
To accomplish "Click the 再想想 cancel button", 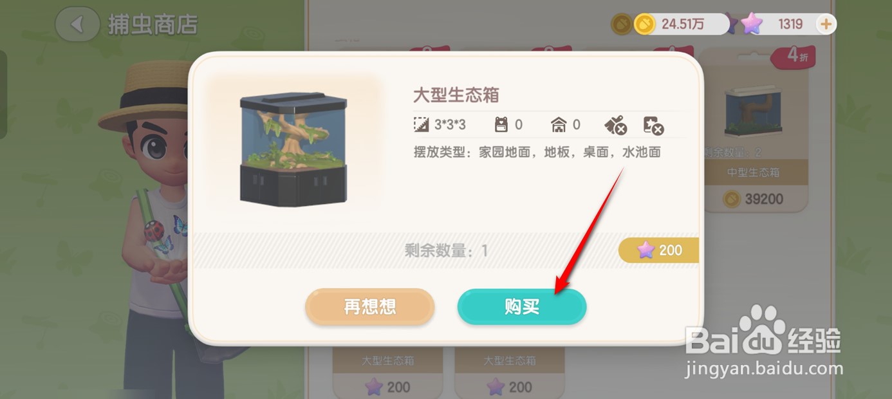I will click(370, 307).
